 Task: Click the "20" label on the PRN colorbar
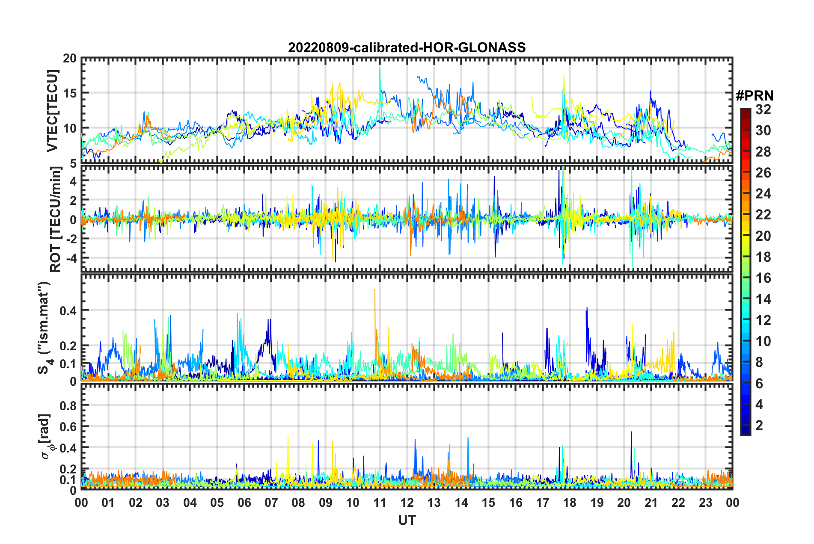click(x=763, y=236)
